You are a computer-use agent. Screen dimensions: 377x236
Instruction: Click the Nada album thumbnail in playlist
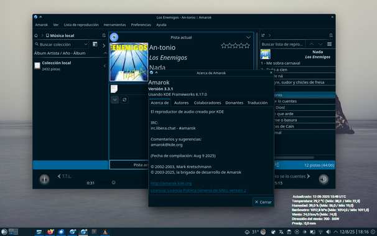[x=266, y=54]
